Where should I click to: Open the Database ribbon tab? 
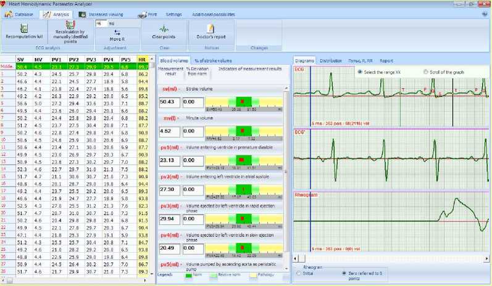(x=20, y=14)
